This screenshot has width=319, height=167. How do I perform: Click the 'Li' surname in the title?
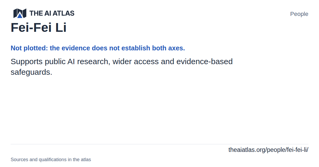[61, 27]
